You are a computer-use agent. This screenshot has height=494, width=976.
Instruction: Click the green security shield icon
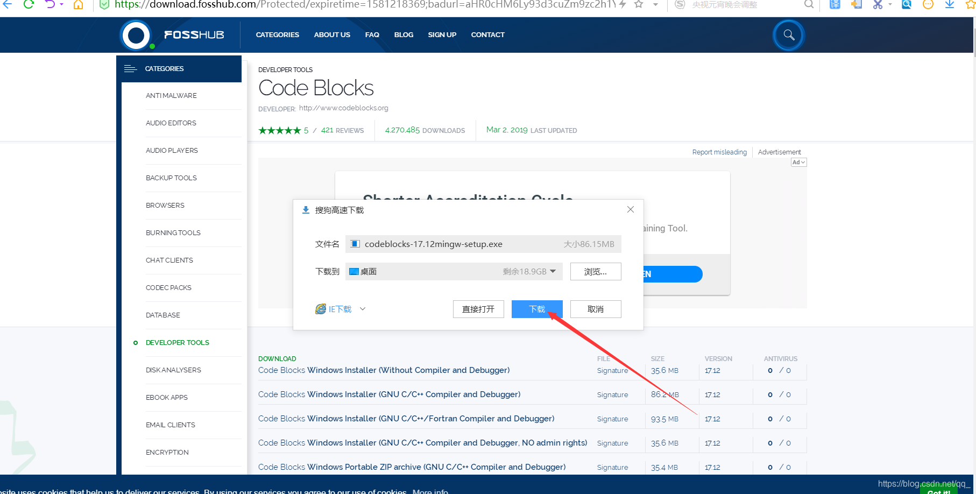point(104,4)
